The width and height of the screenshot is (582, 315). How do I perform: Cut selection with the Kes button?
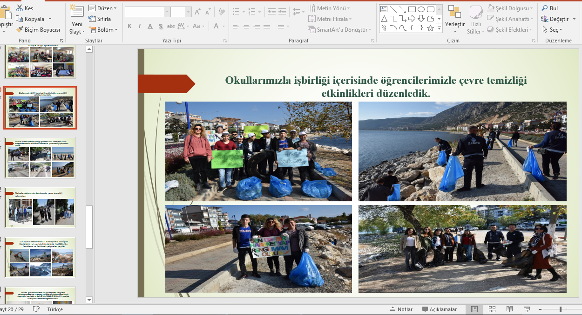24,8
